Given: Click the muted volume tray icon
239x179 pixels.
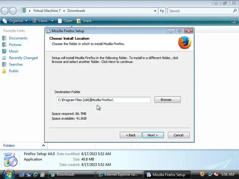Looking at the screenshot, I should coord(216,174).
